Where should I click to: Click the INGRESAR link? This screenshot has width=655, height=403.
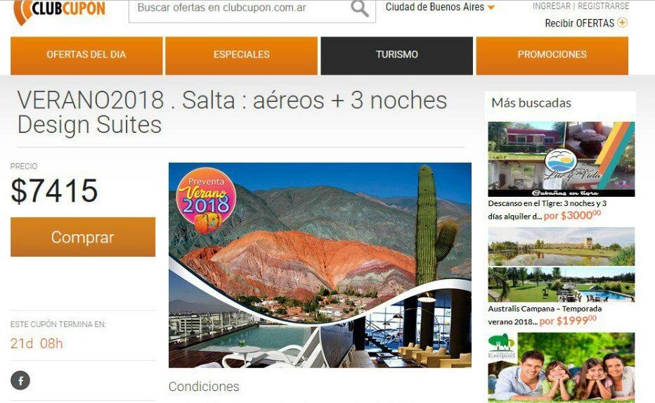point(552,6)
